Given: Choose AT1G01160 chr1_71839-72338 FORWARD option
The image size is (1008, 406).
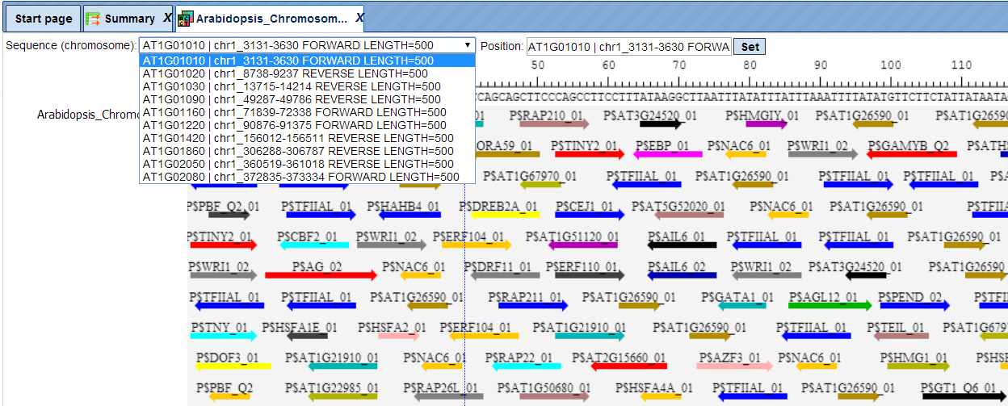Looking at the screenshot, I should coord(307,112).
